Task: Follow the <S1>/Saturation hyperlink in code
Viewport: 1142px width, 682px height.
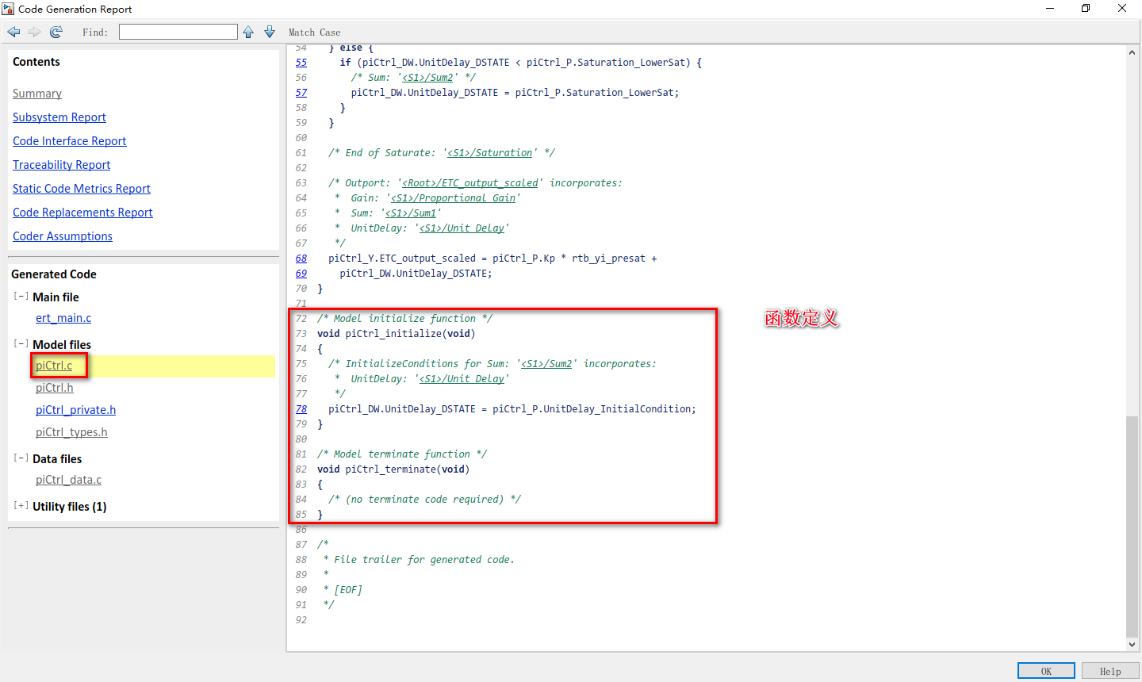Action: [492, 152]
